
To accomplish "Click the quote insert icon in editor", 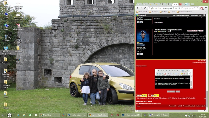I will 180,71.
